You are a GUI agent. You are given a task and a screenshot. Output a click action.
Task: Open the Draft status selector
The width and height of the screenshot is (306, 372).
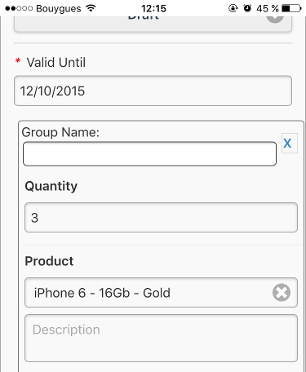(x=153, y=24)
